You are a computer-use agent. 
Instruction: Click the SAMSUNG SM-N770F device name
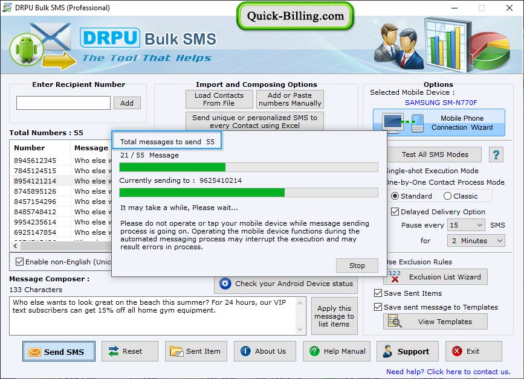pos(441,103)
